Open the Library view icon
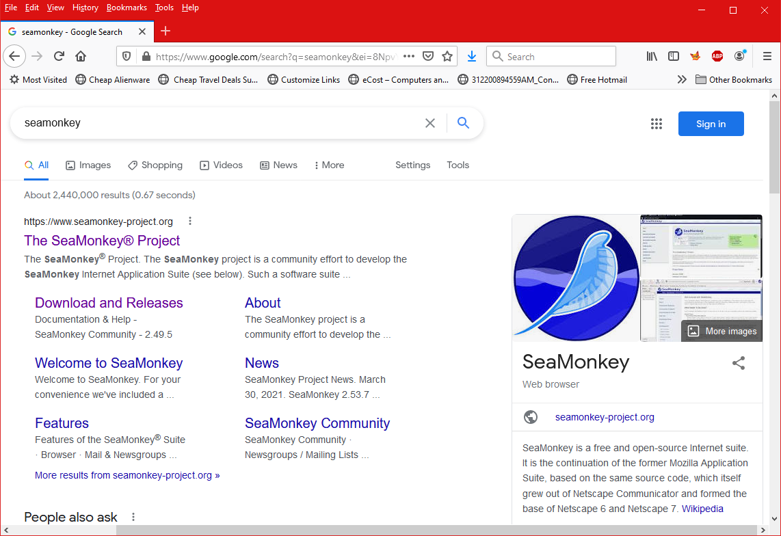Viewport: 781px width, 536px height. (x=652, y=56)
